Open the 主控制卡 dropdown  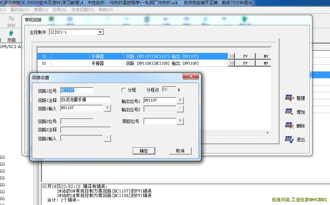[x=101, y=32]
